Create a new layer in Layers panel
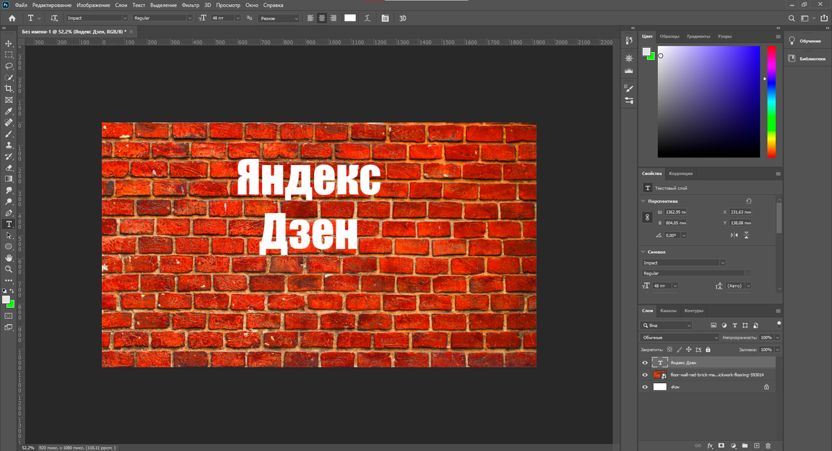The image size is (832, 451). (757, 445)
